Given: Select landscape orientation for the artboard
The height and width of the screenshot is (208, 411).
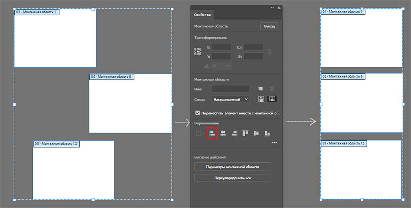Looking at the screenshot, I should click(272, 99).
